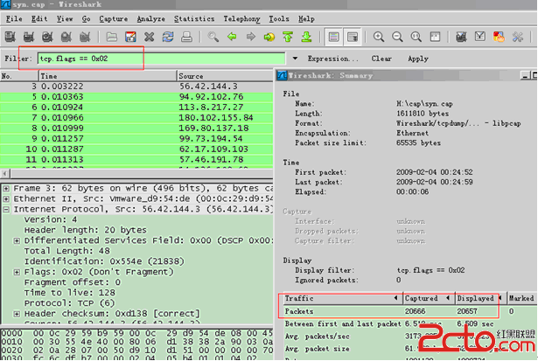This screenshot has width=538, height=361.
Task: Open the View menu
Action: 65,19
